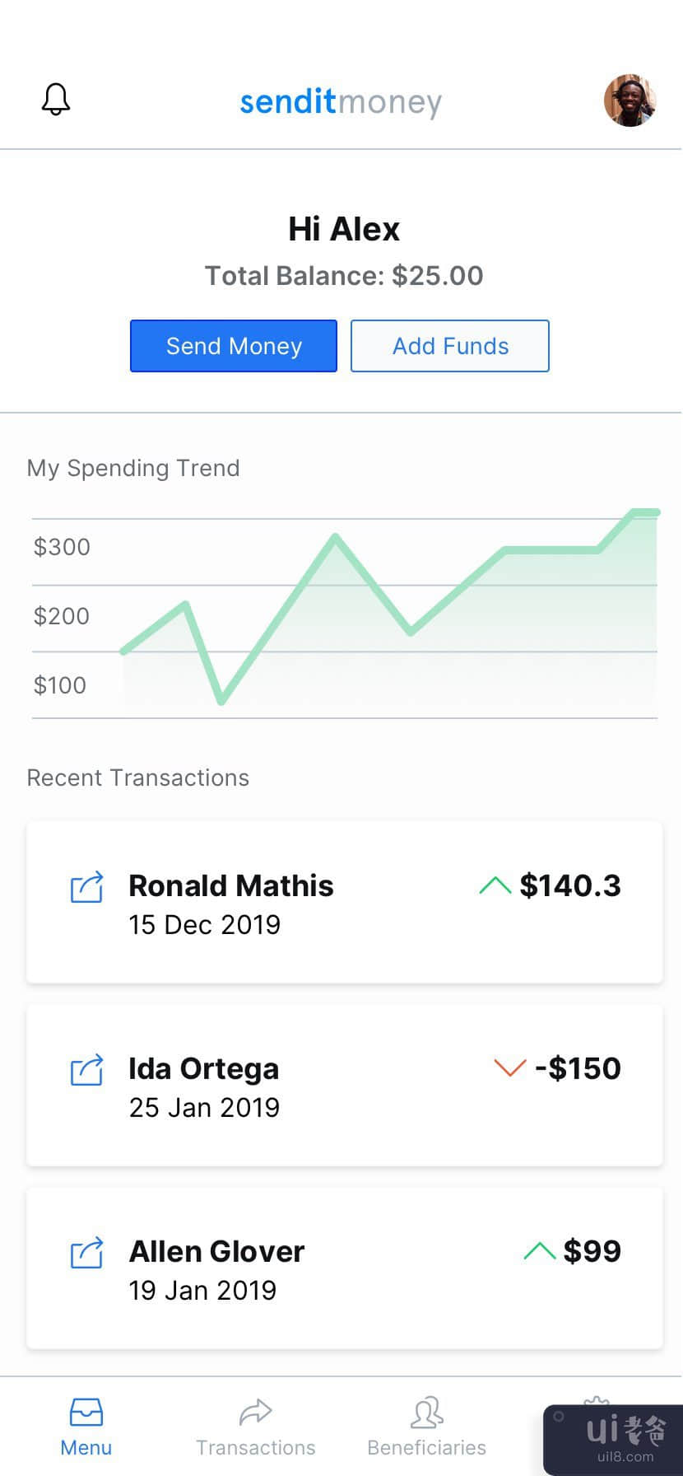Click share icon beside Allen Glover
683x1476 pixels.
click(x=86, y=1253)
